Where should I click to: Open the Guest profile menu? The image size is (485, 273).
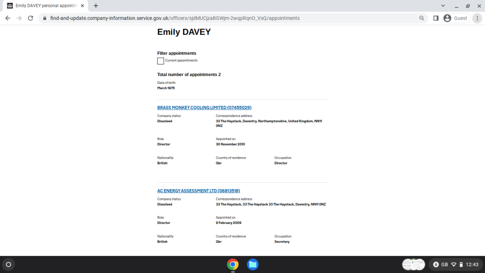coord(456,18)
